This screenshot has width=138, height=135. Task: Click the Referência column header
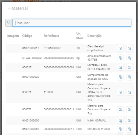click(51, 36)
